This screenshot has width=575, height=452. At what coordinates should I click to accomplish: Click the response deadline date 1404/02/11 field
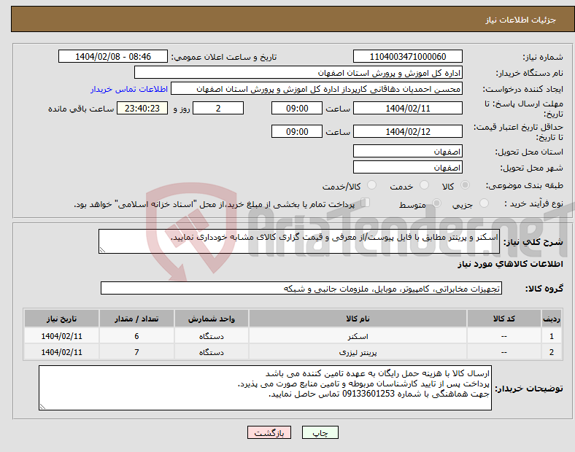click(x=407, y=108)
